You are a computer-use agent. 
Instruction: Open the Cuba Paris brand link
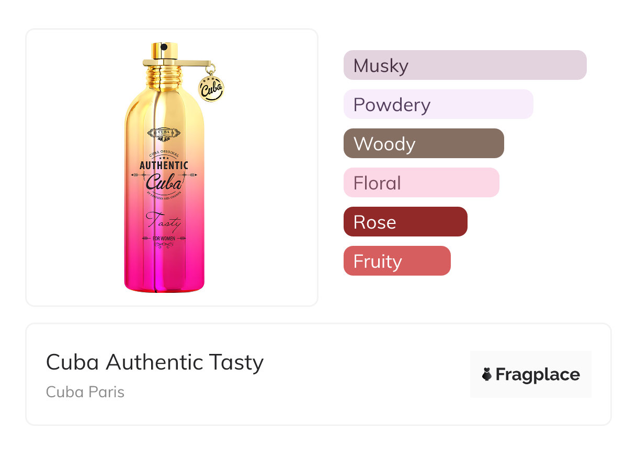tap(85, 392)
